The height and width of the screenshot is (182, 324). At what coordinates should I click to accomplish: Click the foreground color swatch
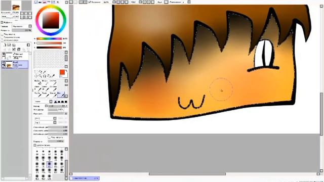tap(62, 72)
